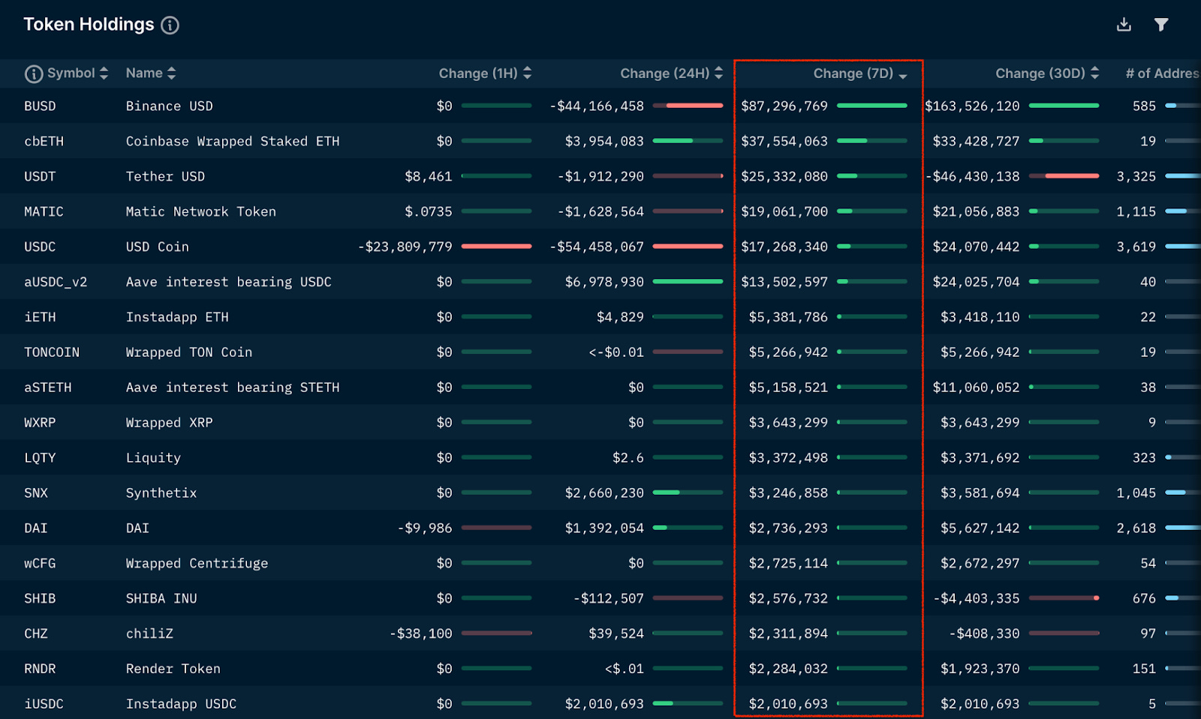Click the name Synthetix
Screen dimensions: 1201x719
pyautogui.click(x=161, y=493)
